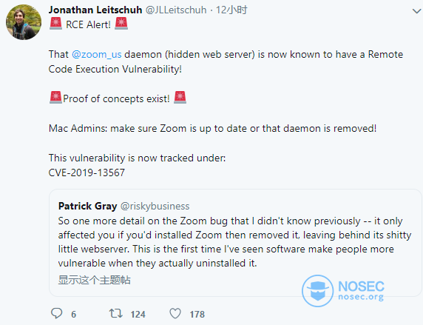Click the @JLLeitschuh handle
The image size is (423, 325).
click(176, 10)
